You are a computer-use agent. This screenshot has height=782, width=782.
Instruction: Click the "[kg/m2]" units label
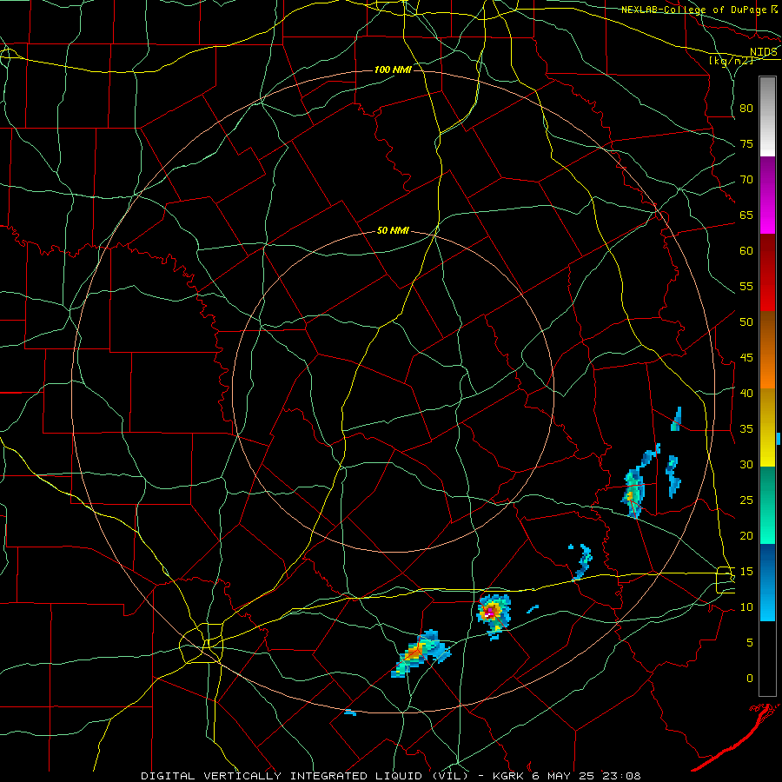point(731,60)
